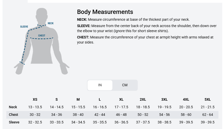The height and width of the screenshot is (129, 223).
Task: Click the Neck row label
Action: click(13, 107)
